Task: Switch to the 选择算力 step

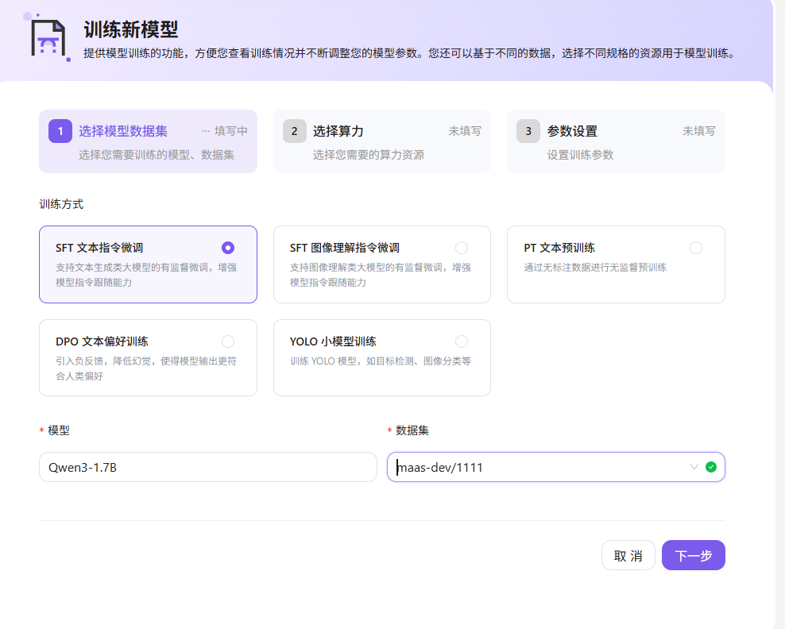Action: click(x=381, y=143)
